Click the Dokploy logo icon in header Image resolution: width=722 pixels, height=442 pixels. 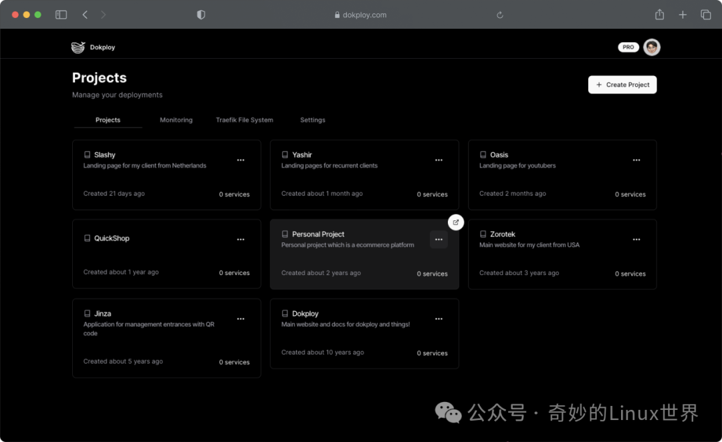coord(78,47)
